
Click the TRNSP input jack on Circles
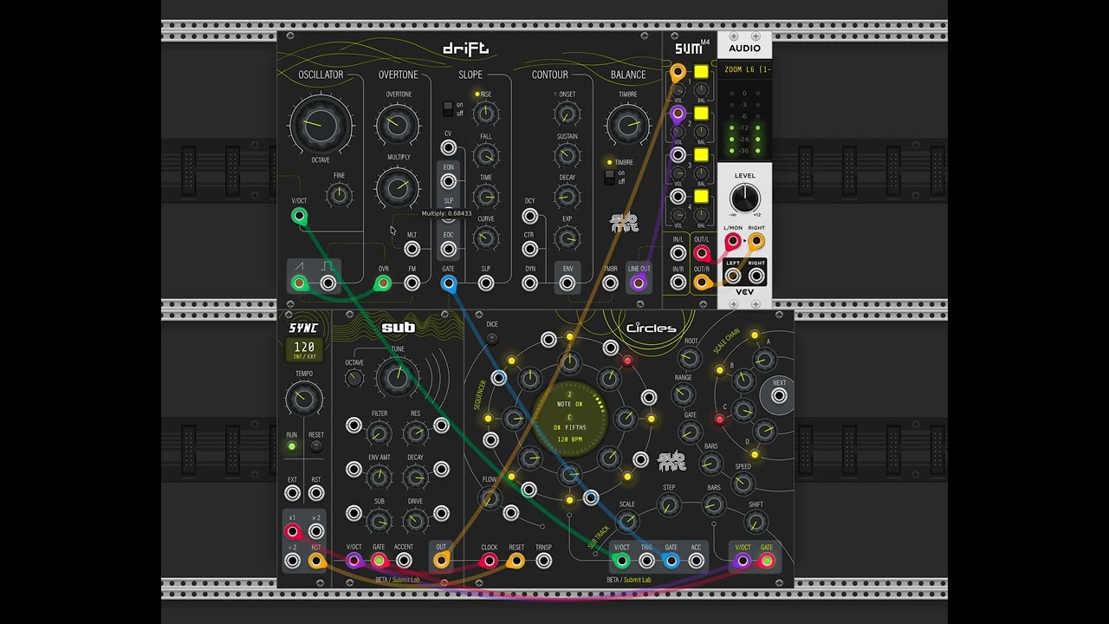543,561
